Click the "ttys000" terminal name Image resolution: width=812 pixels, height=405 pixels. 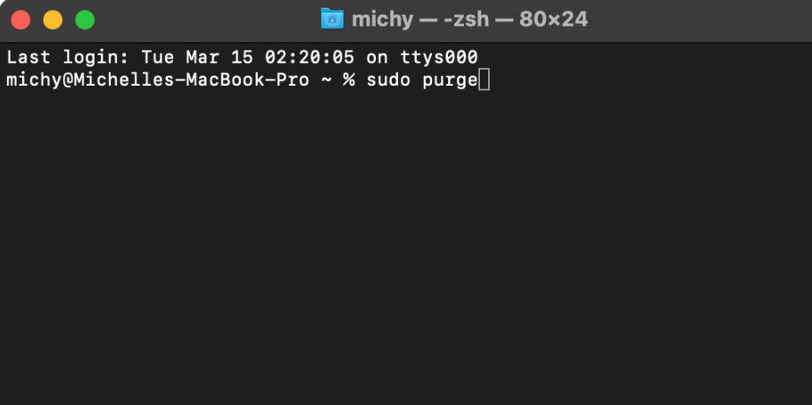441,57
